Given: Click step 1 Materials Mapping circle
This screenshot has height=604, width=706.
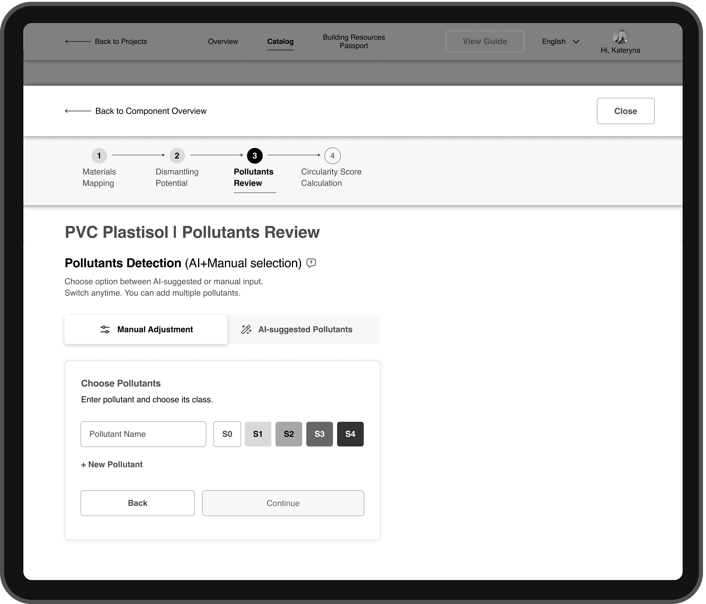Looking at the screenshot, I should [99, 156].
